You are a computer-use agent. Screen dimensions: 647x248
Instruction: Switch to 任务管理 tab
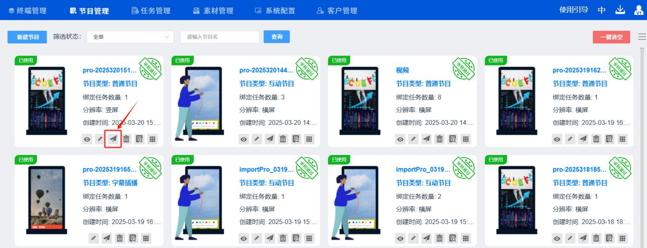click(151, 11)
